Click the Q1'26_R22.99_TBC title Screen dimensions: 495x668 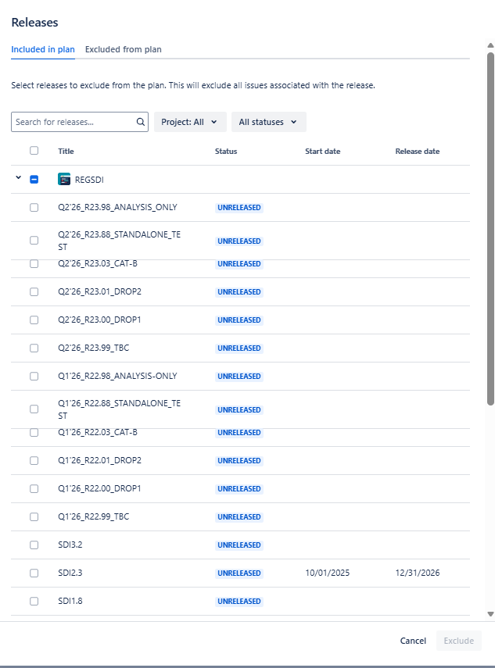[93, 516]
